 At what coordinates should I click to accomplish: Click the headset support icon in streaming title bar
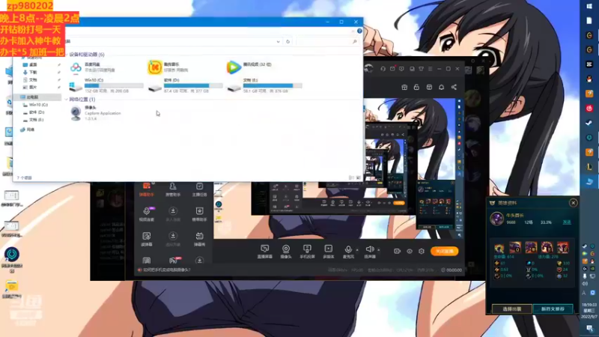(383, 69)
